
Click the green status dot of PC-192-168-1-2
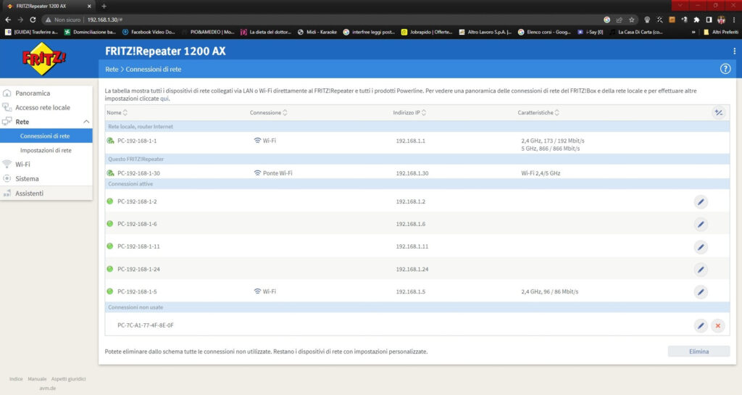[x=110, y=201]
